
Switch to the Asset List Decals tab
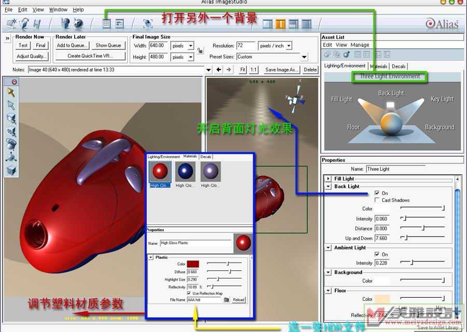click(399, 66)
